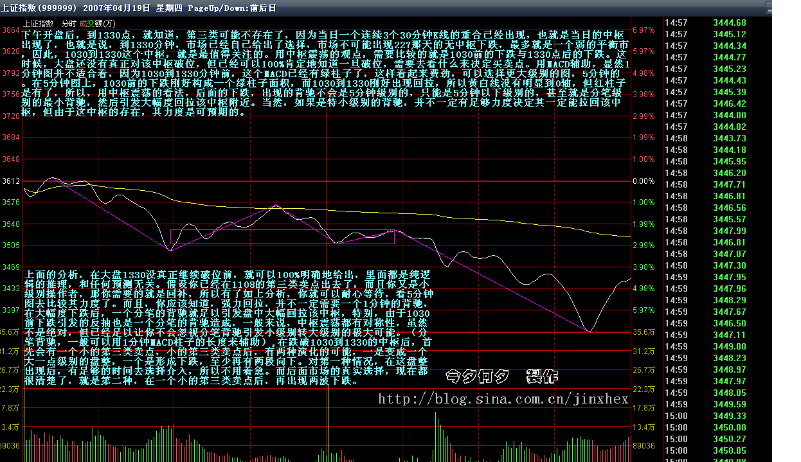This screenshot has height=462, width=801.
Task: Click the 3864 top price axis label
Action: [11, 30]
